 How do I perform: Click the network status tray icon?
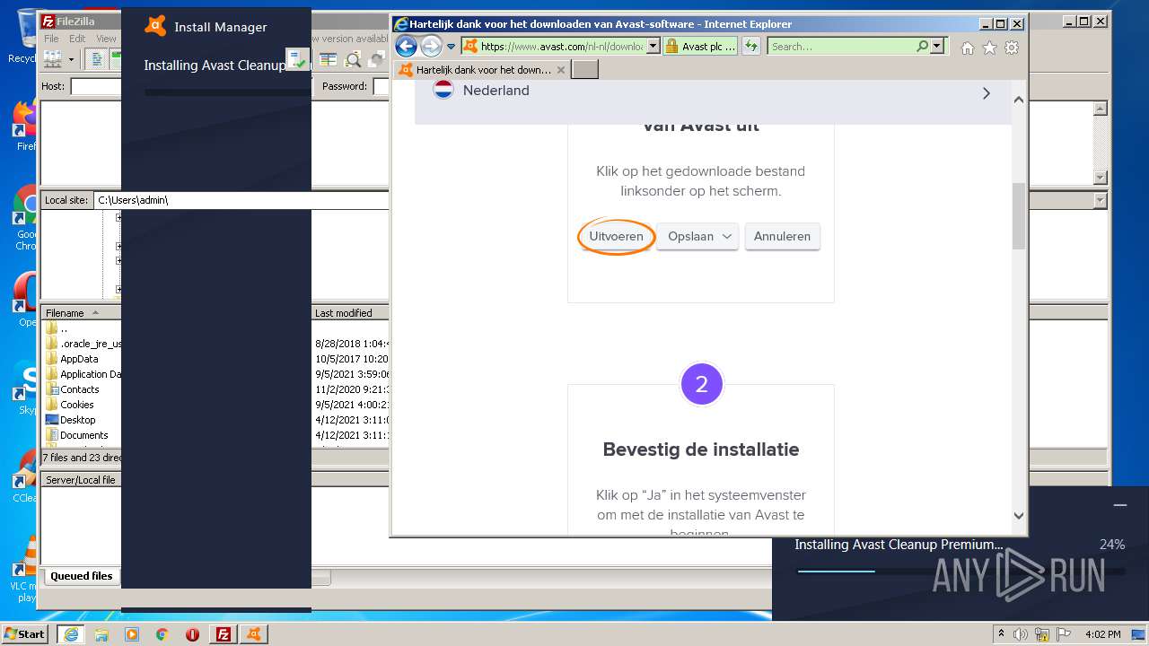1040,634
